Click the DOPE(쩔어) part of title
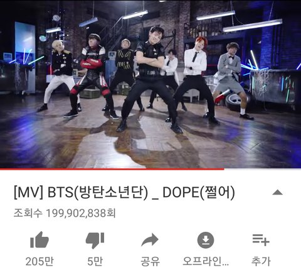Viewport: 301px width, 277px height. 199,192
